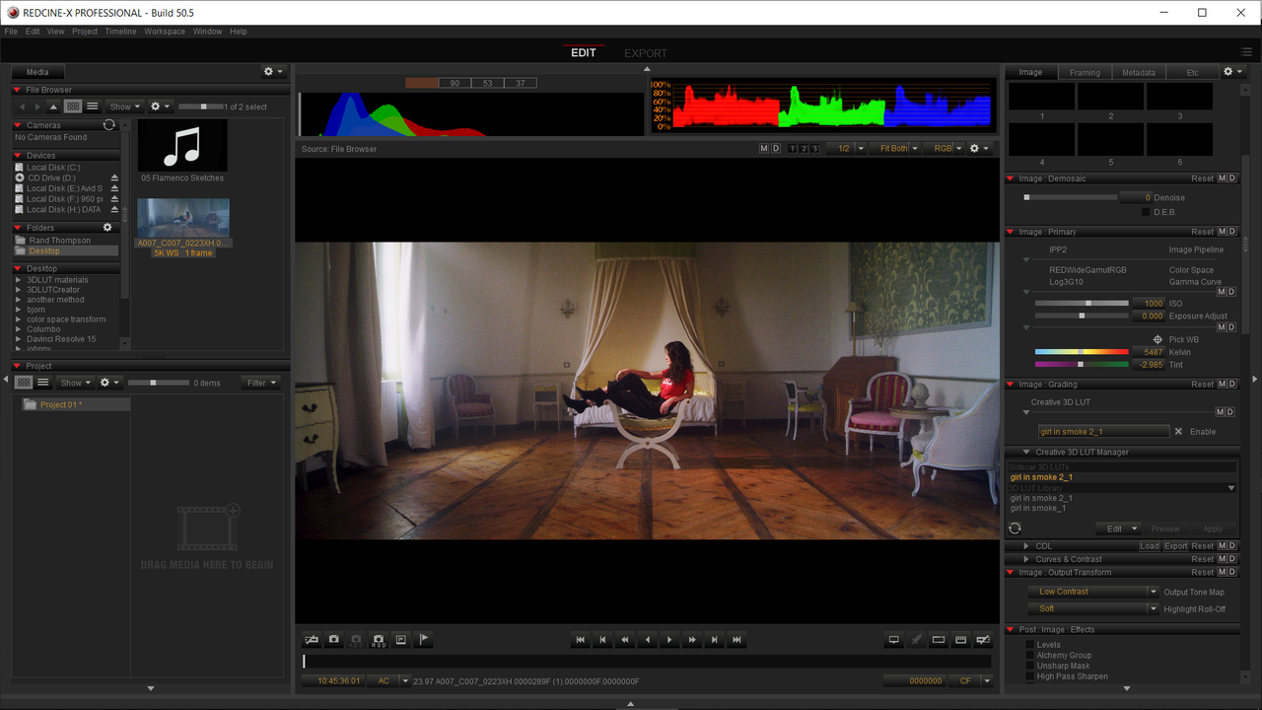Switch to the EXPORT tab
This screenshot has height=710, width=1262.
[x=646, y=53]
